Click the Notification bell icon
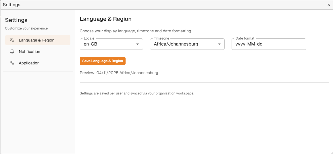 [12, 52]
